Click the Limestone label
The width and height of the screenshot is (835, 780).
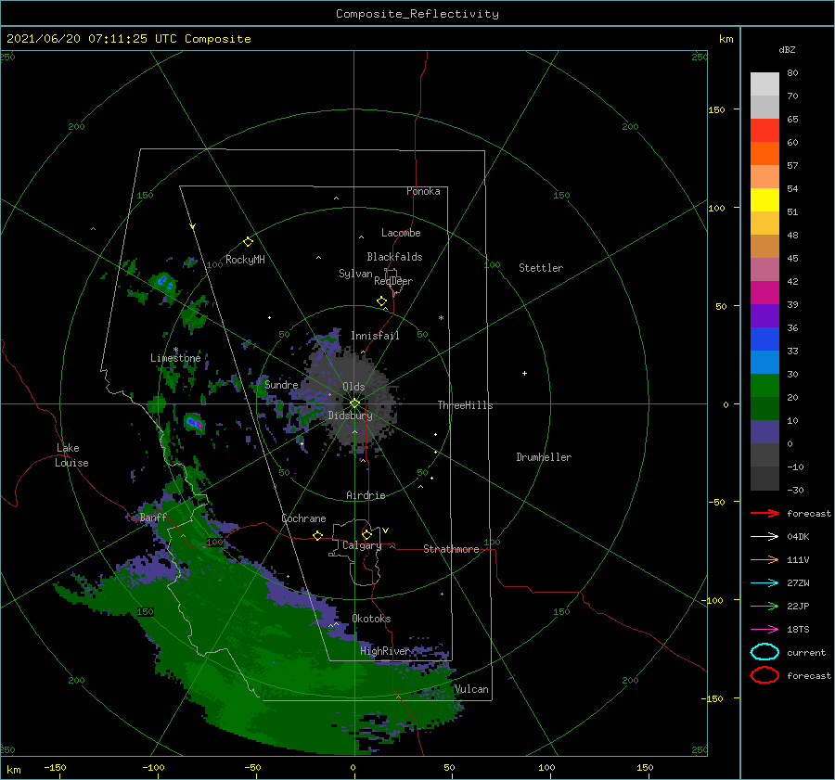point(175,358)
